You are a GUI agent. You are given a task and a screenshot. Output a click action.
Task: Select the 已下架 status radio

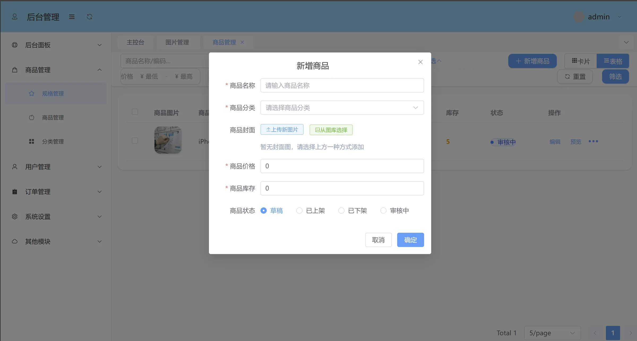[x=341, y=210]
